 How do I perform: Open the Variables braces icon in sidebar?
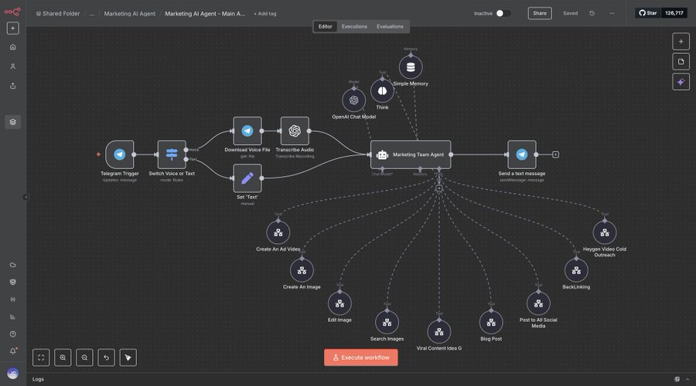[x=13, y=300]
